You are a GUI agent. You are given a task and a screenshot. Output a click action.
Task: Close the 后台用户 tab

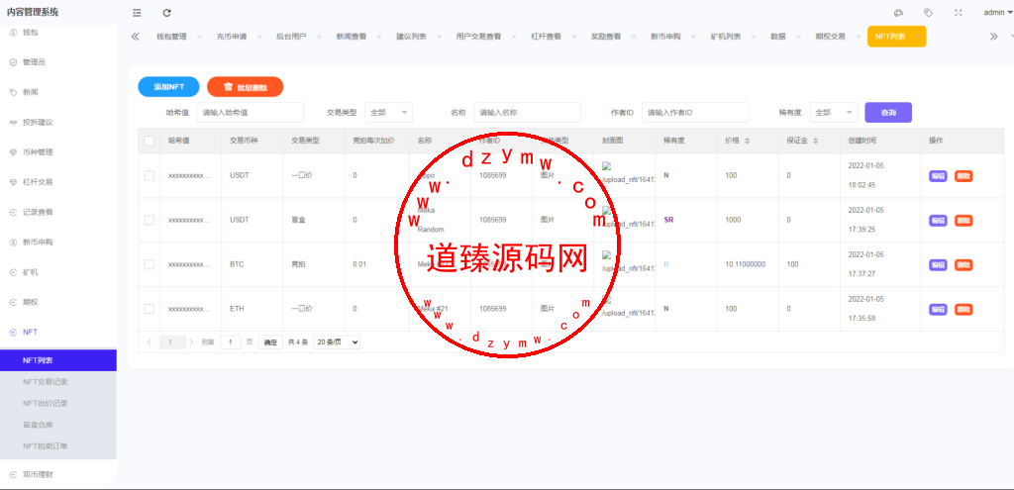pyautogui.click(x=319, y=37)
